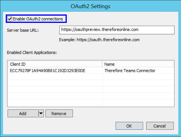Screen dimensions: 181x137
Task: Untick the Enable OAuth2 connections checkbox
Action: tap(10, 19)
